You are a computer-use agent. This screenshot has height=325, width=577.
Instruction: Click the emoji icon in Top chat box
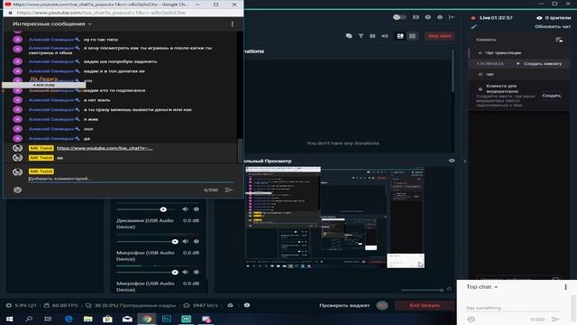click(471, 319)
